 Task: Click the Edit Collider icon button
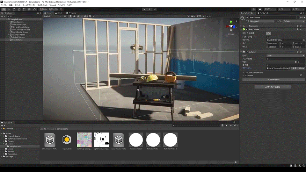[x=268, y=33]
